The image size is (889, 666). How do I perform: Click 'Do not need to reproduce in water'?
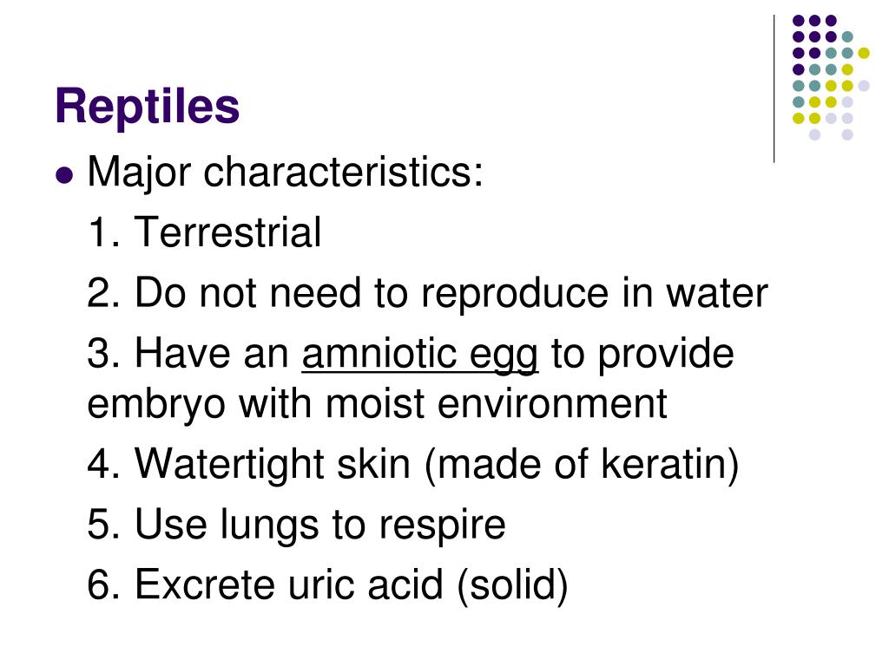[x=451, y=293]
